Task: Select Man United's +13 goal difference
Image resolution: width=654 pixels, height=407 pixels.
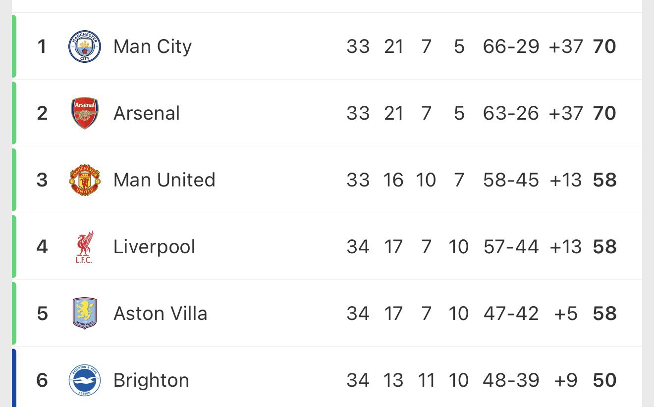Action: tap(565, 180)
